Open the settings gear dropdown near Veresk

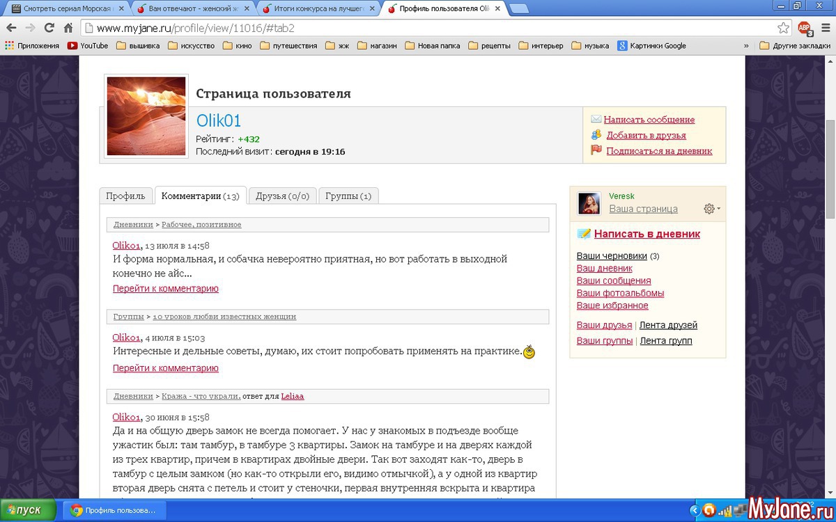pos(711,209)
